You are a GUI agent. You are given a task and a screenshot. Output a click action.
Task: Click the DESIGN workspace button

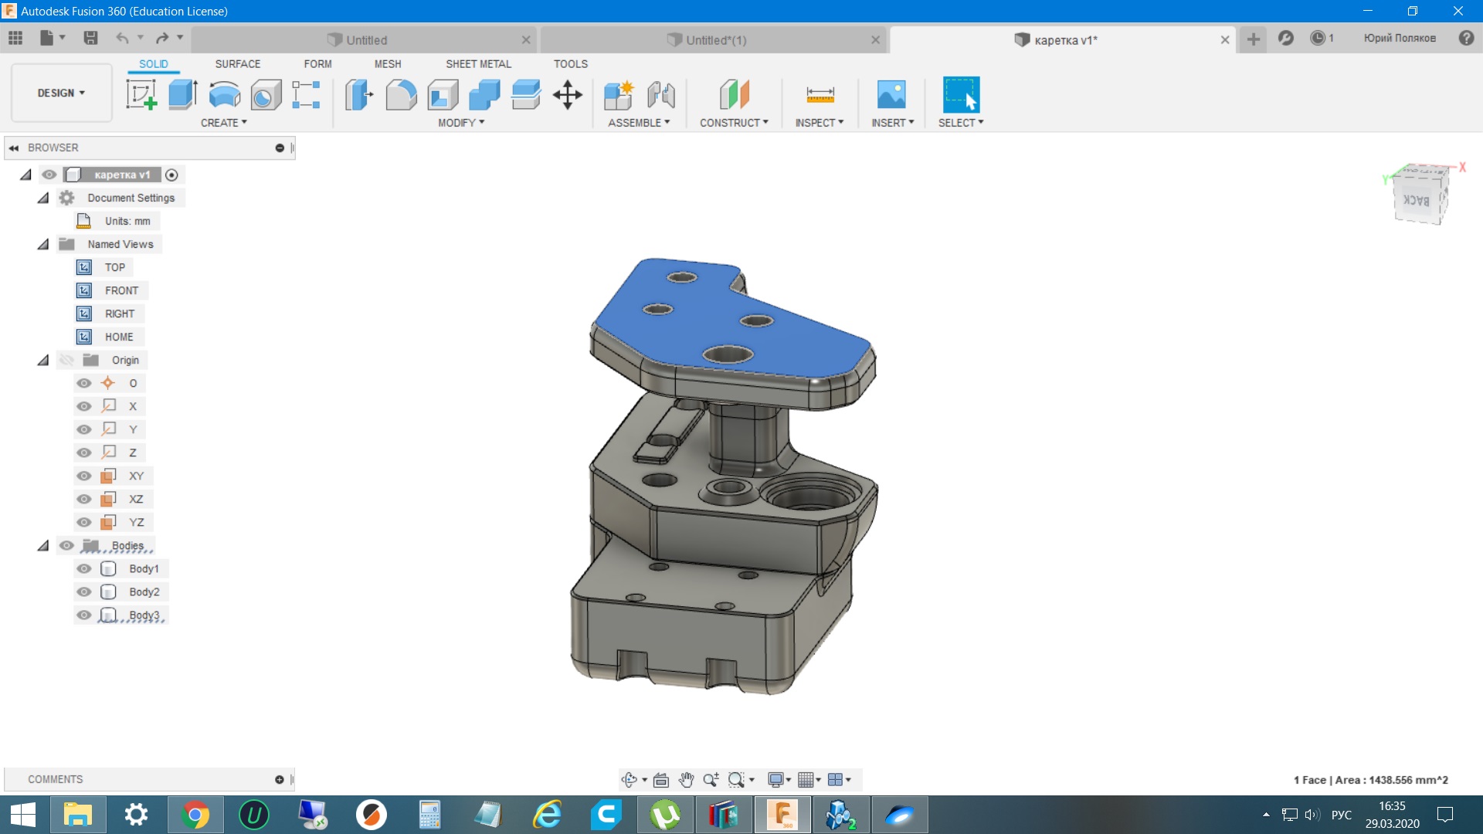click(57, 93)
